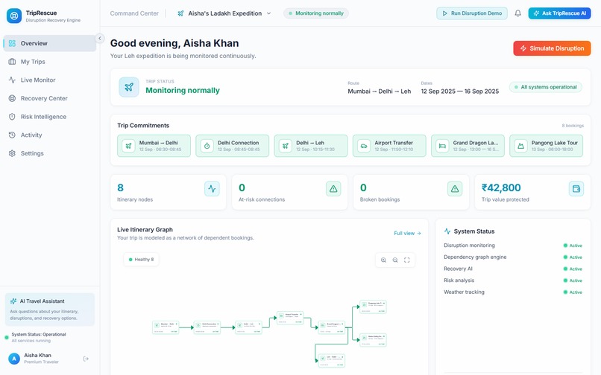This screenshot has width=601, height=375.
Task: Click the TripRescue logo icon
Action: point(14,16)
